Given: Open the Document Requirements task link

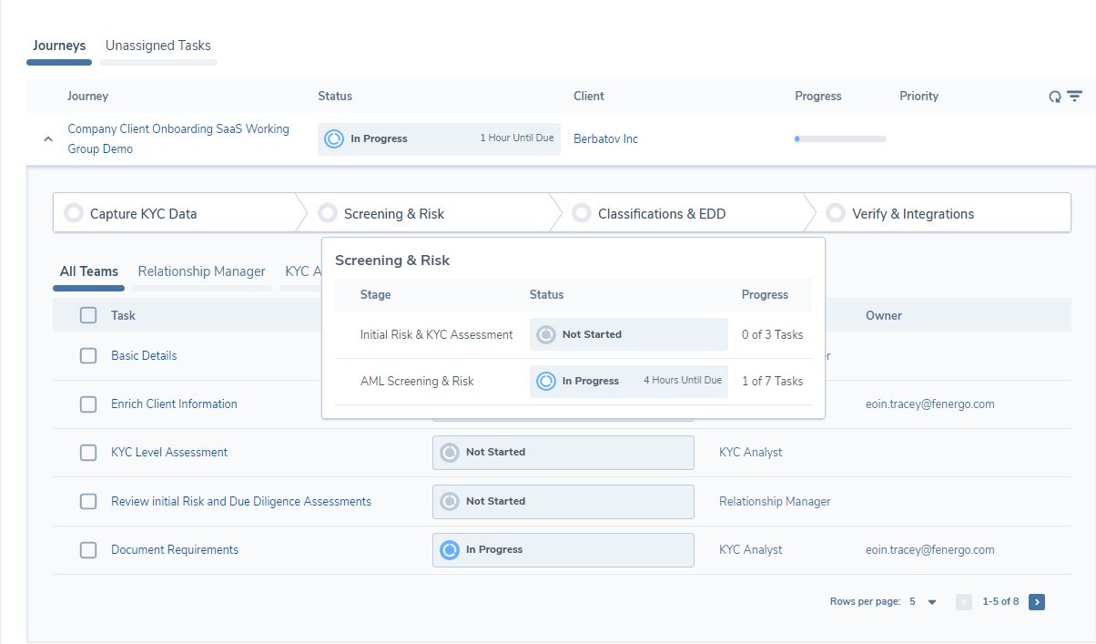Looking at the screenshot, I should [175, 550].
